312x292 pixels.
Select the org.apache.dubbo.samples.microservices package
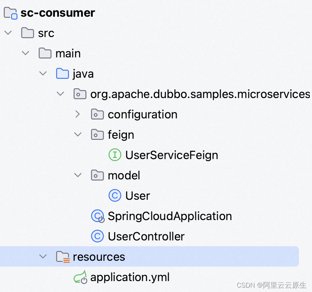pos(200,94)
